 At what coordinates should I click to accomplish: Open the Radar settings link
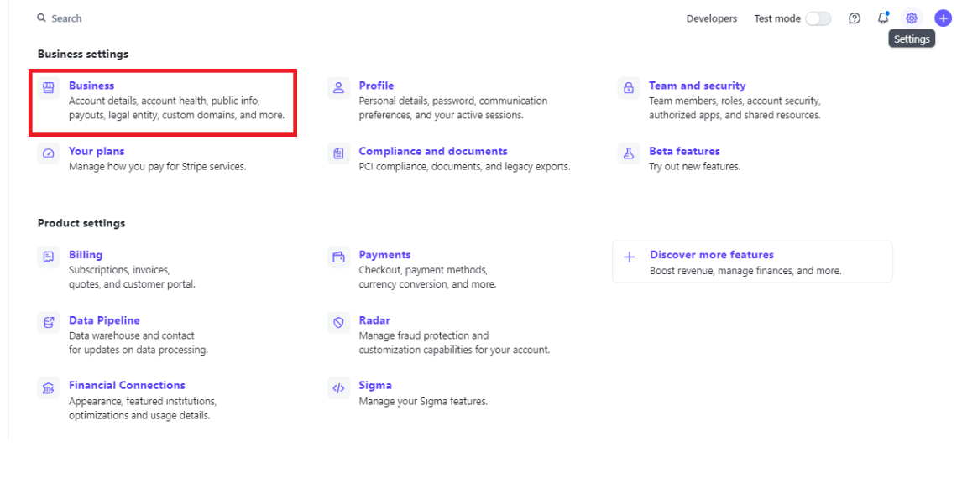[374, 320]
